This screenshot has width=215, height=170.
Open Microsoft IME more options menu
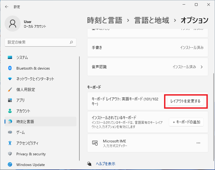tap(198, 143)
